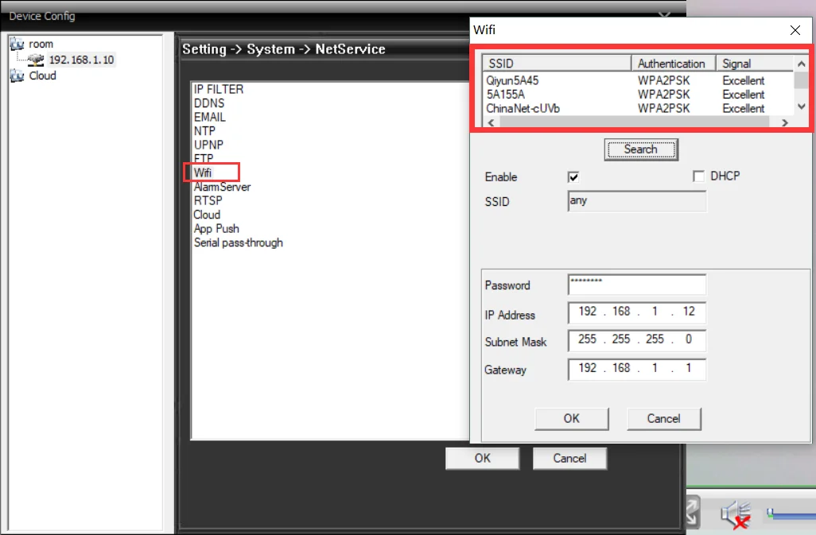Click Search to scan wifi networks
This screenshot has height=535, width=816.
(641, 149)
